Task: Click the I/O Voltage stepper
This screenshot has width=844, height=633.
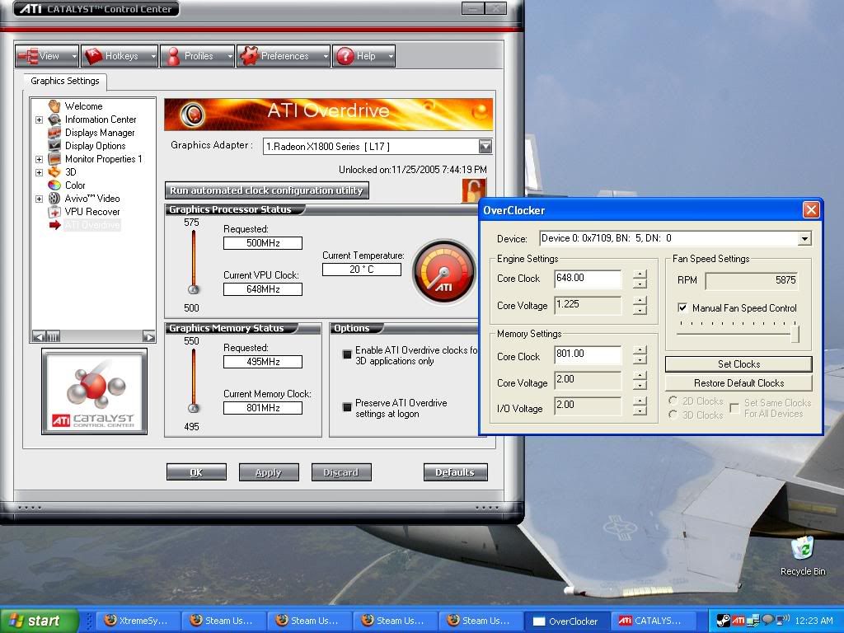Action: pyautogui.click(x=640, y=406)
